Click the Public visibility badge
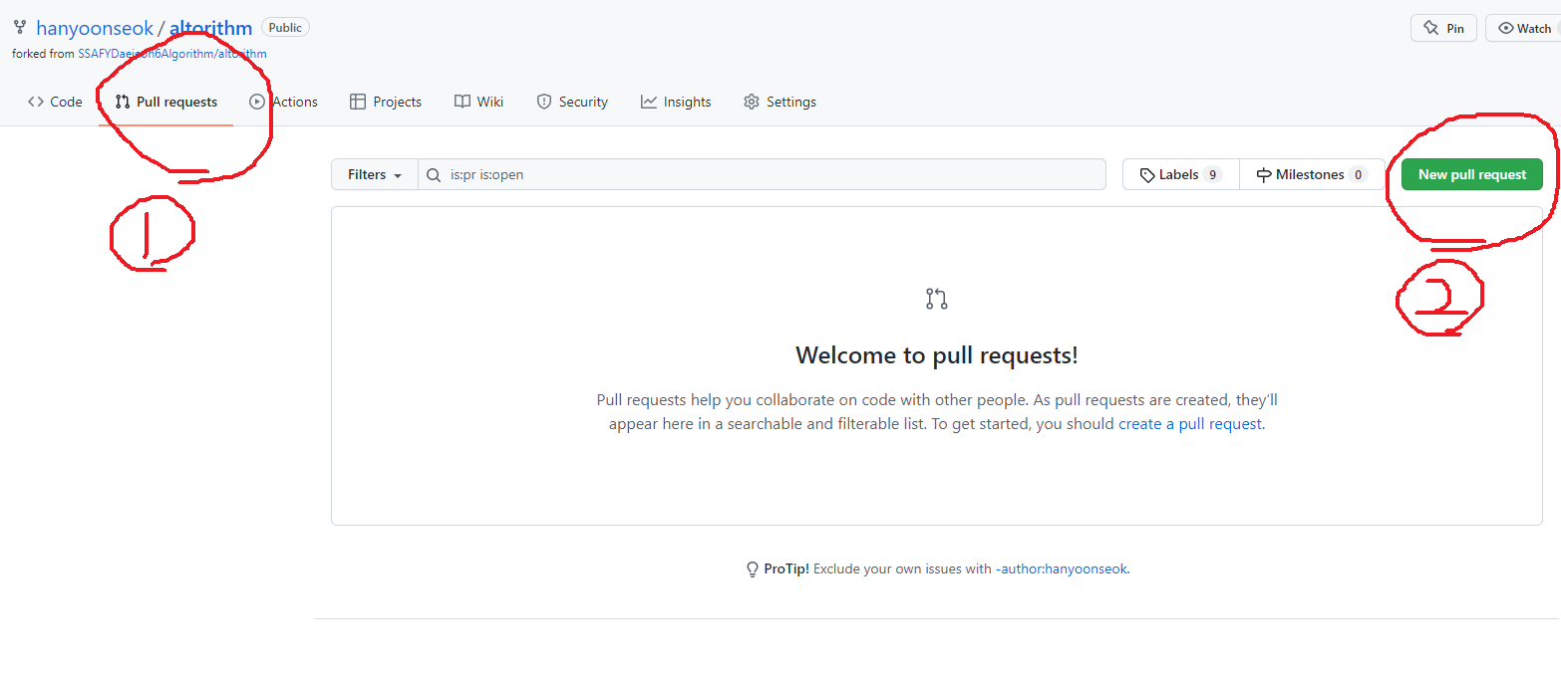The height and width of the screenshot is (679, 1561). (x=285, y=28)
